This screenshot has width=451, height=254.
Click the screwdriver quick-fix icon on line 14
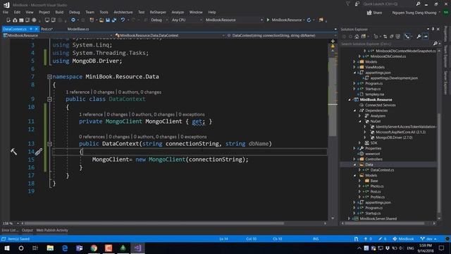[39, 152]
